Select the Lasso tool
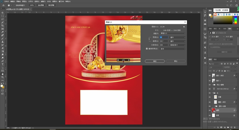Screen dimensions: 239x130 (x=2, y=19)
